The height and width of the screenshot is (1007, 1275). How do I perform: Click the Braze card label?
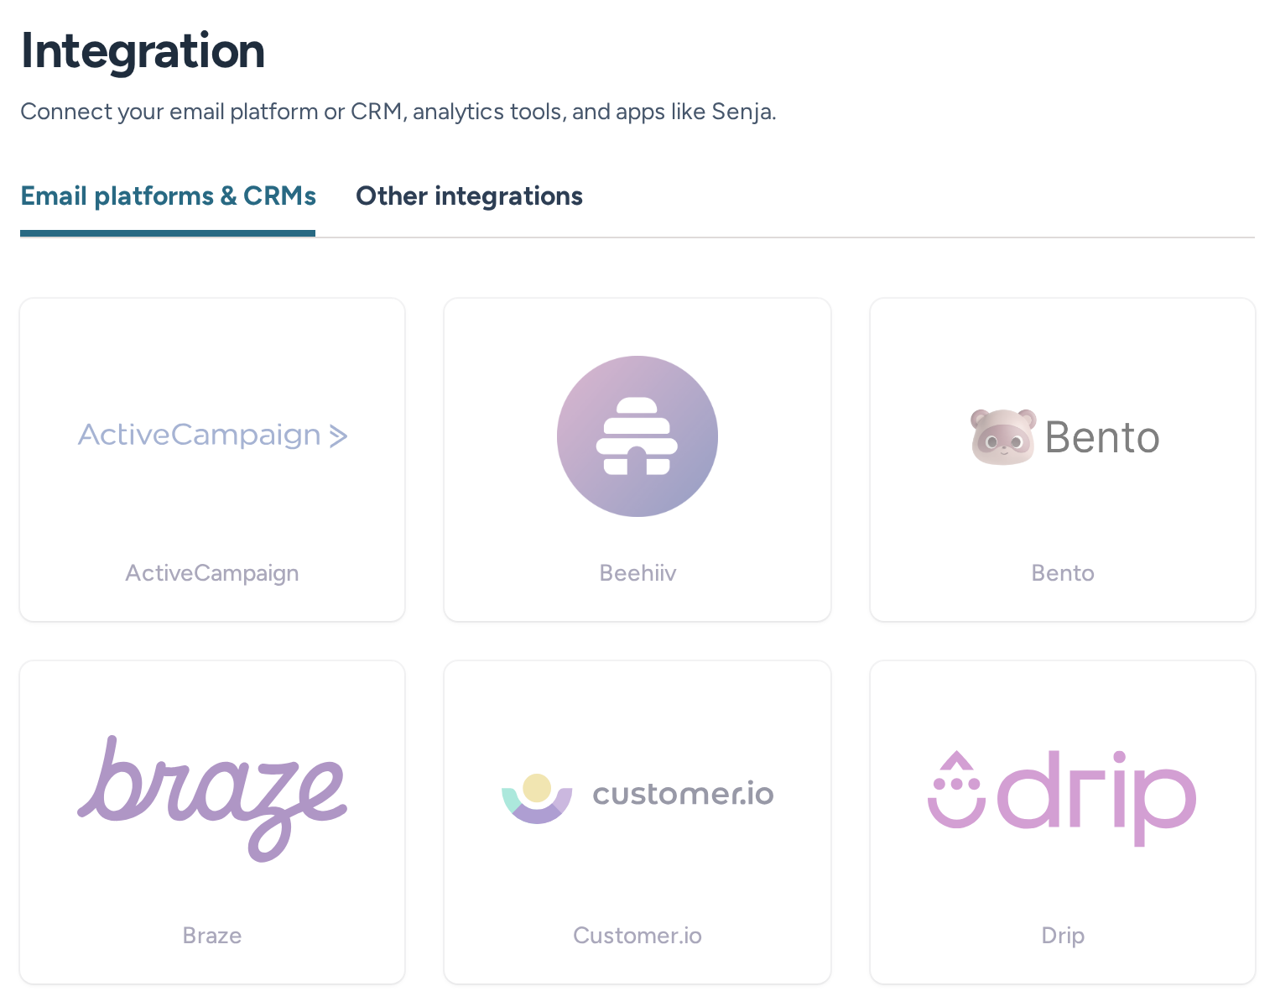click(212, 936)
